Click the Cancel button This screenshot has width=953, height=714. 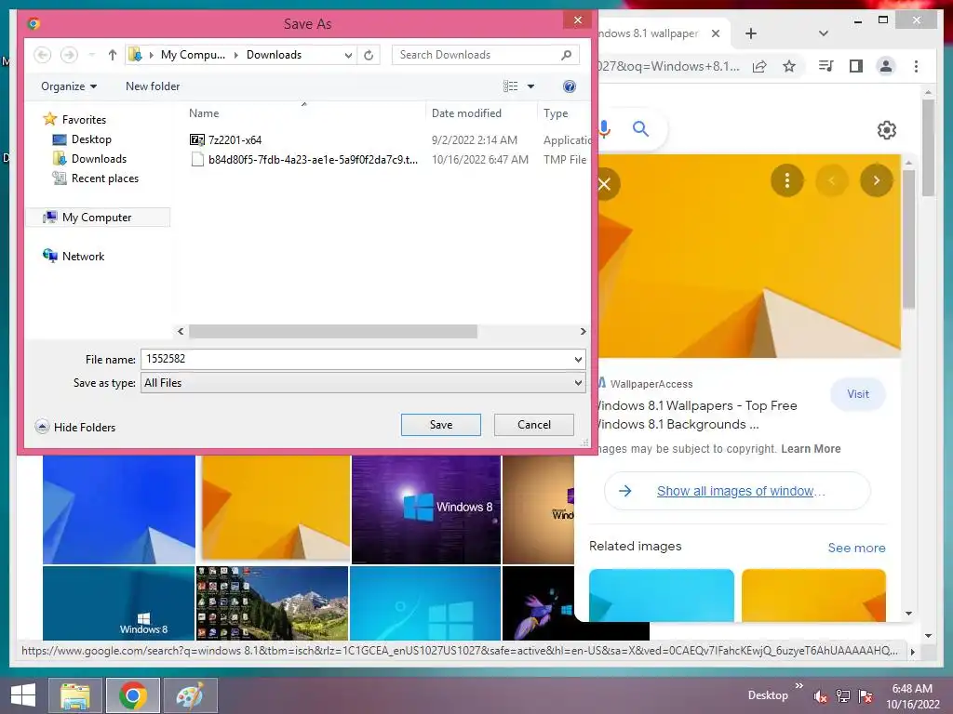533,424
